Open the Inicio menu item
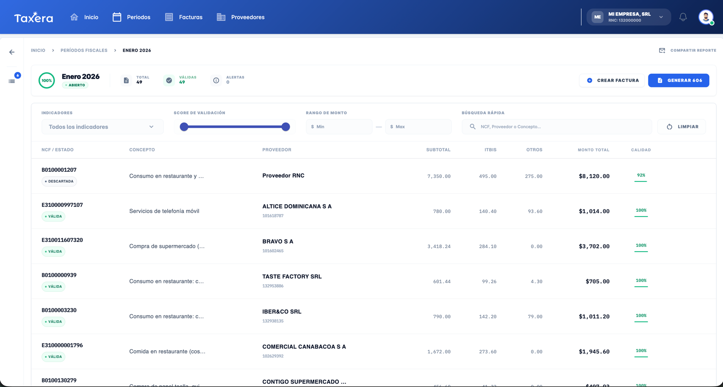Viewport: 723px width, 387px height. [91, 17]
